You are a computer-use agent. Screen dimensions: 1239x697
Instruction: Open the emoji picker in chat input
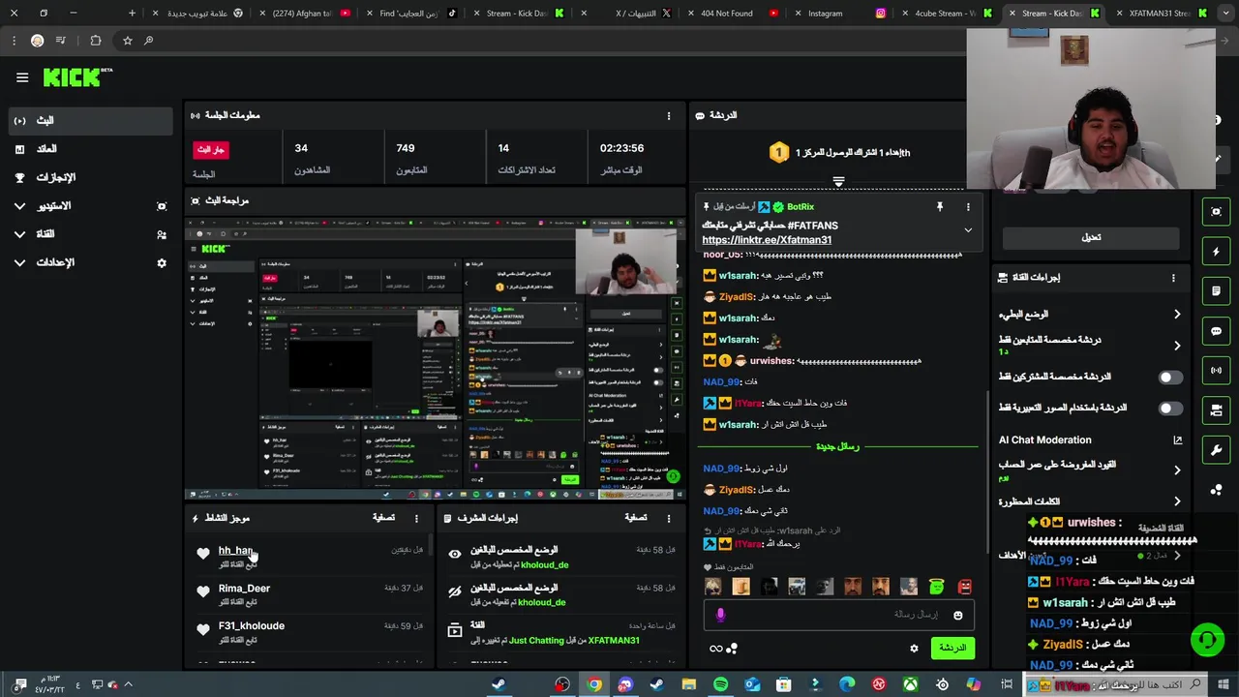(x=957, y=616)
